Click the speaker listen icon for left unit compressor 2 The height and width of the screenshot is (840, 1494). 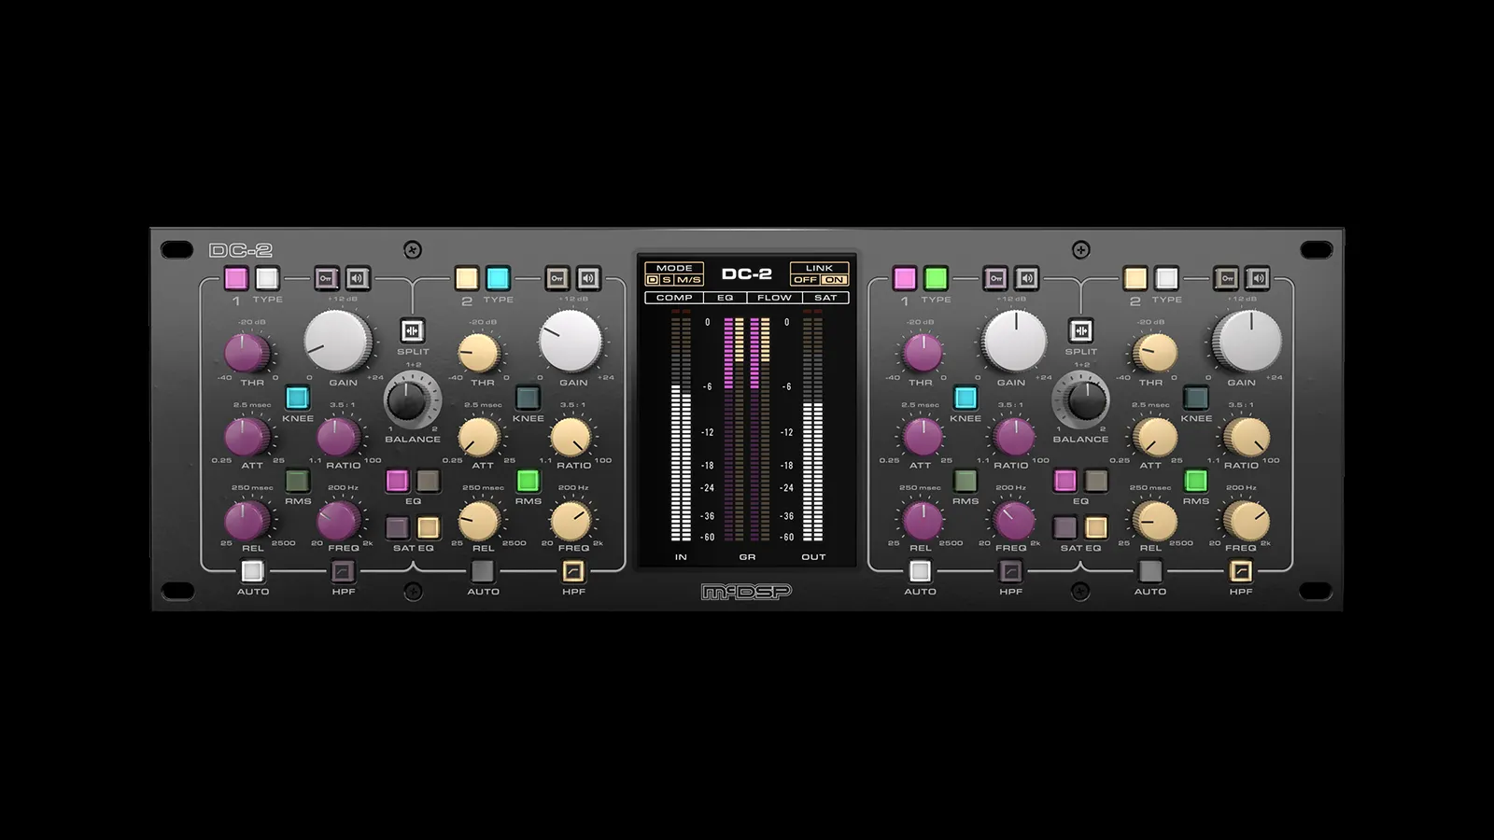[x=588, y=278]
